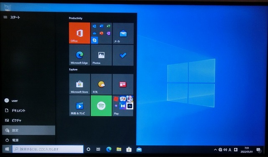Collapse the スタート hamburger menu
The width and height of the screenshot is (268, 157).
tap(5, 17)
